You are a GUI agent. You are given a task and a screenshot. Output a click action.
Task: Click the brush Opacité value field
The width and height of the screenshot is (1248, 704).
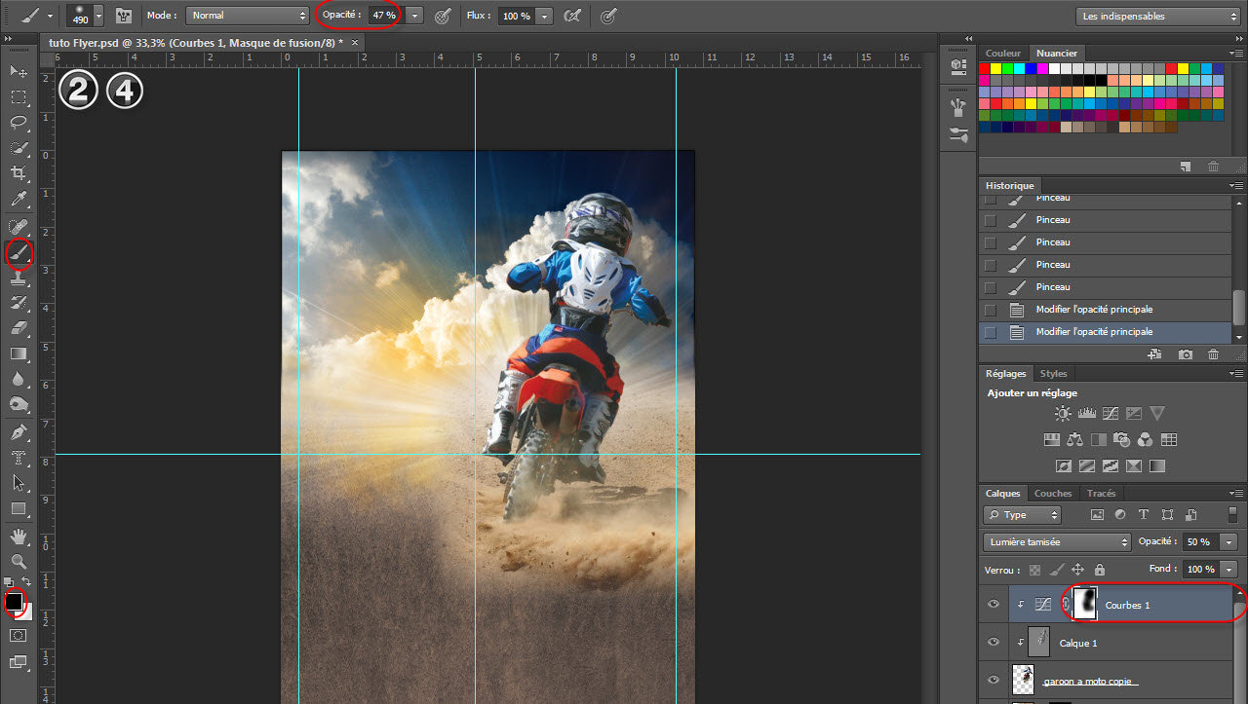(x=383, y=16)
